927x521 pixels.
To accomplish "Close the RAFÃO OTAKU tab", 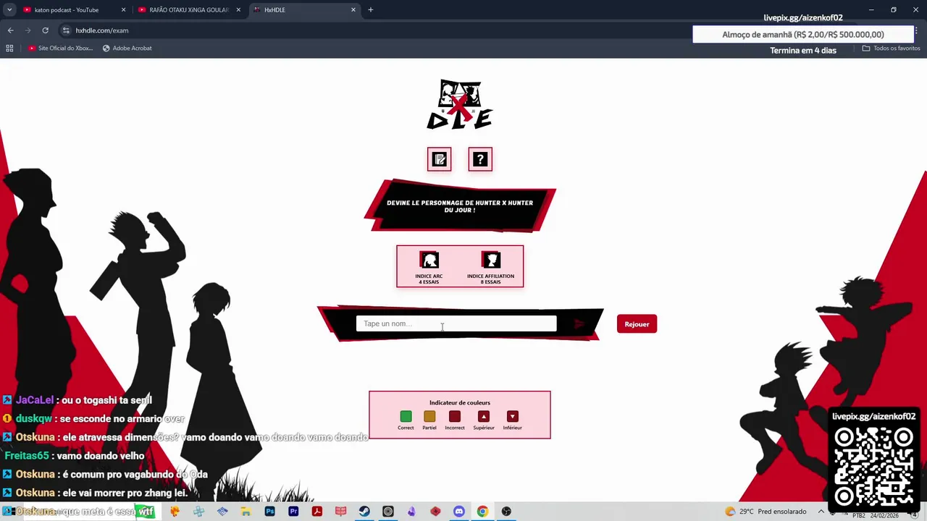I will (238, 10).
